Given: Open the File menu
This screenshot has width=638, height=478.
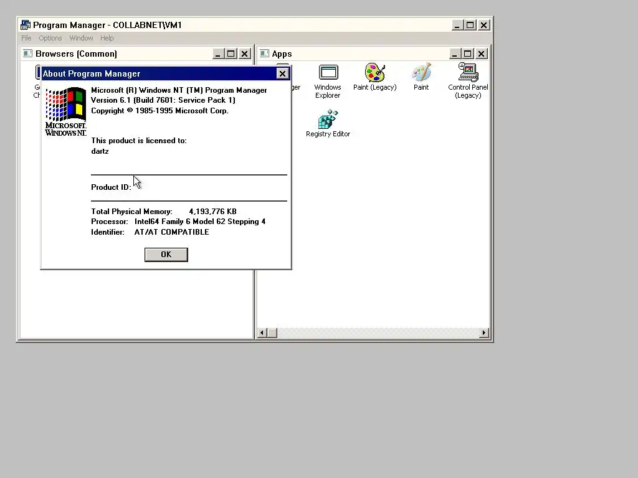Looking at the screenshot, I should tap(26, 38).
